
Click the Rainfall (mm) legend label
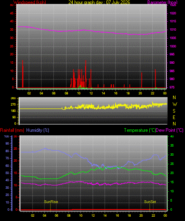(12, 130)
